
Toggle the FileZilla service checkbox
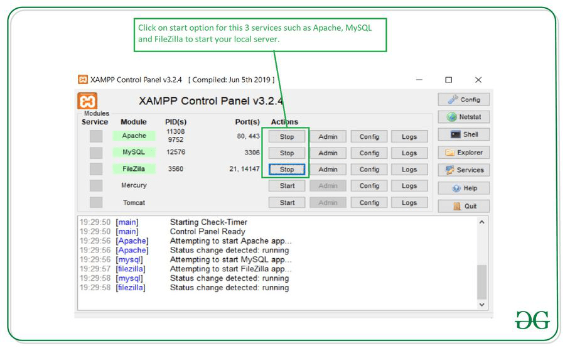(x=96, y=169)
